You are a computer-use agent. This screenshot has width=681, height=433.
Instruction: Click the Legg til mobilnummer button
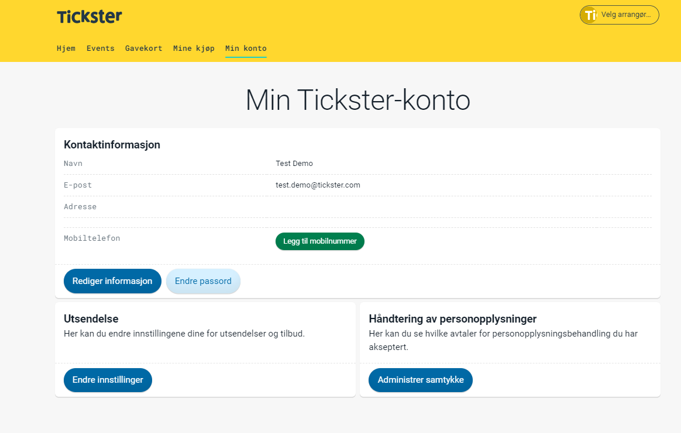click(x=319, y=241)
